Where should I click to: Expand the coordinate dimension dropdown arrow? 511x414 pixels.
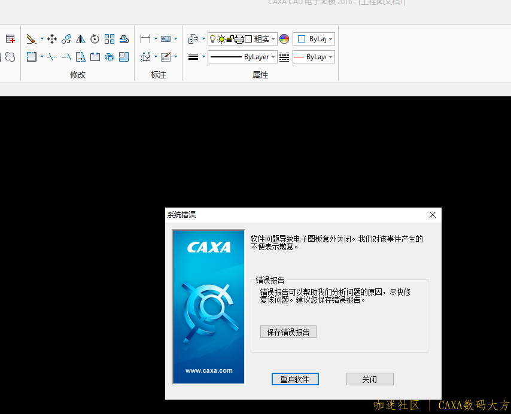(x=156, y=57)
